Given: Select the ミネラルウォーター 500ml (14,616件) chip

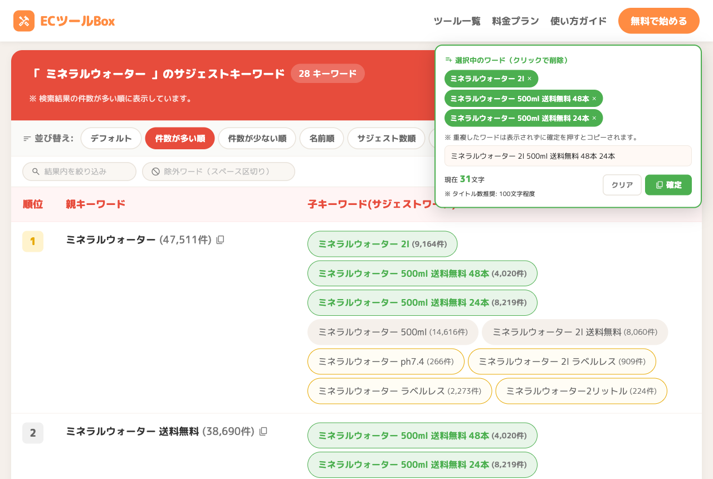Looking at the screenshot, I should (x=393, y=332).
